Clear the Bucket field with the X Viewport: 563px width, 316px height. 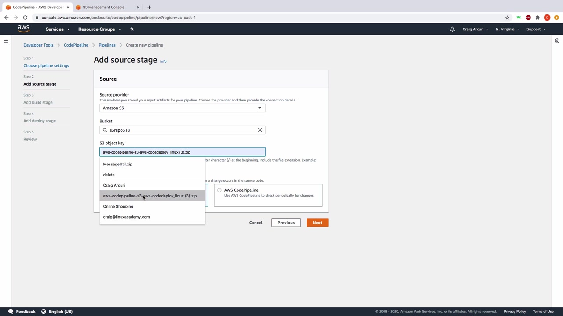(x=260, y=130)
